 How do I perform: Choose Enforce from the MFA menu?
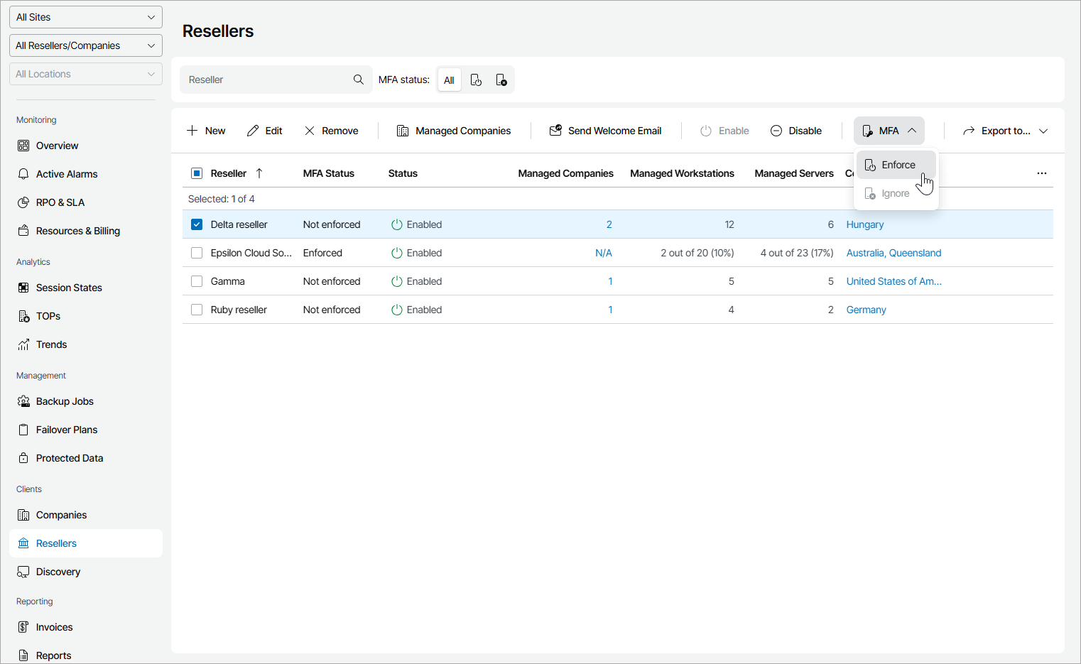(897, 165)
